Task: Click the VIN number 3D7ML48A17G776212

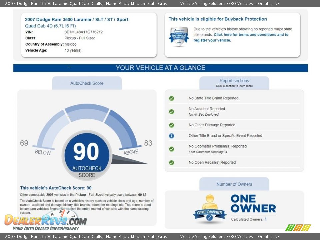Action: click(x=84, y=32)
